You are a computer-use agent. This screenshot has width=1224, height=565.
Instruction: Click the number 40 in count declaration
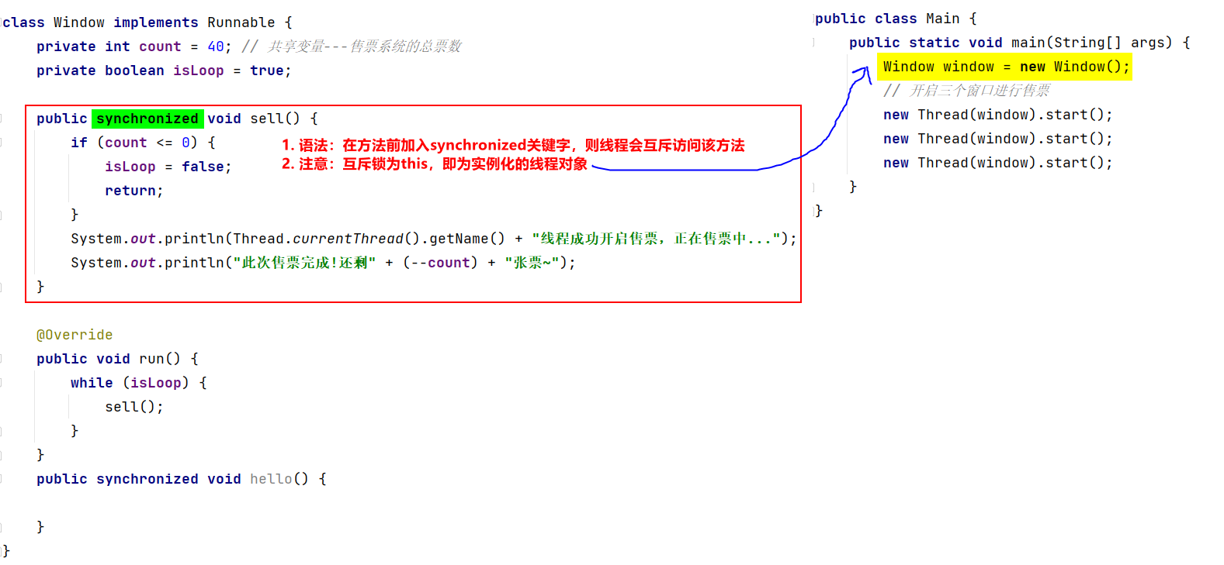point(216,47)
